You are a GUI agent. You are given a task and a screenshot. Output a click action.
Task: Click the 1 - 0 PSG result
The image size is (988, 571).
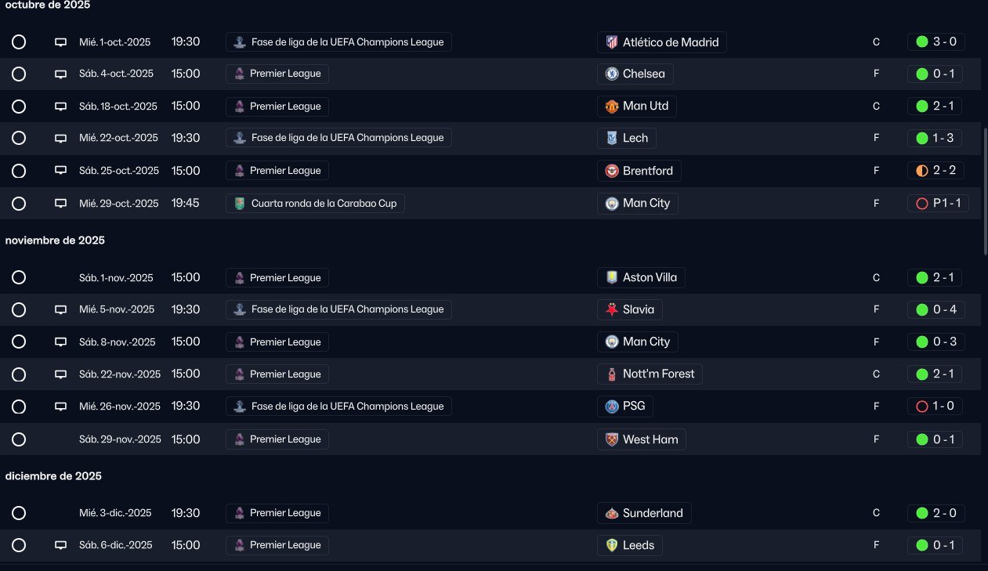point(936,407)
